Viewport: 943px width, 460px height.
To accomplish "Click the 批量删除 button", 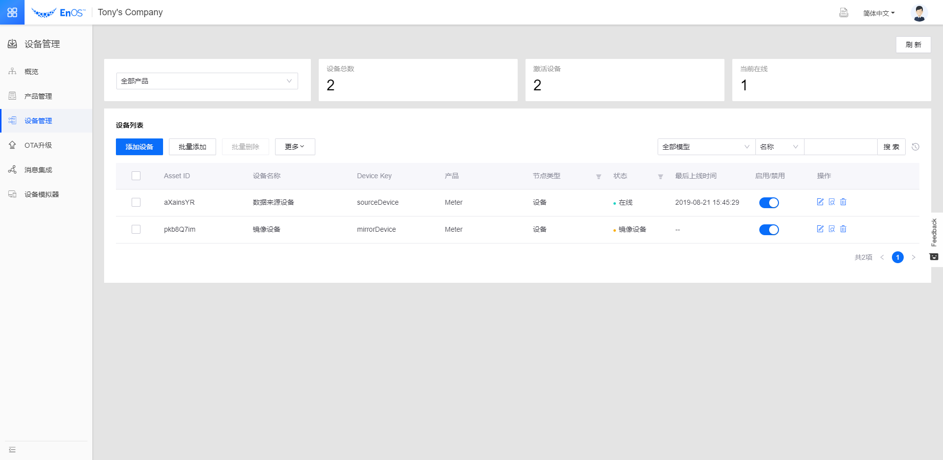I will (246, 147).
